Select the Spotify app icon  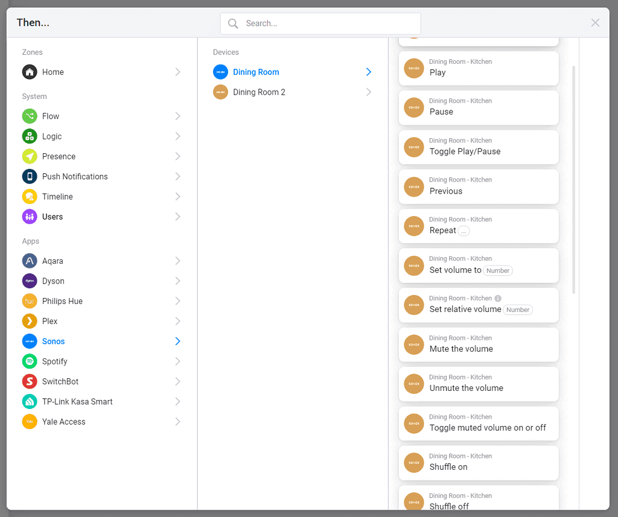pyautogui.click(x=30, y=361)
